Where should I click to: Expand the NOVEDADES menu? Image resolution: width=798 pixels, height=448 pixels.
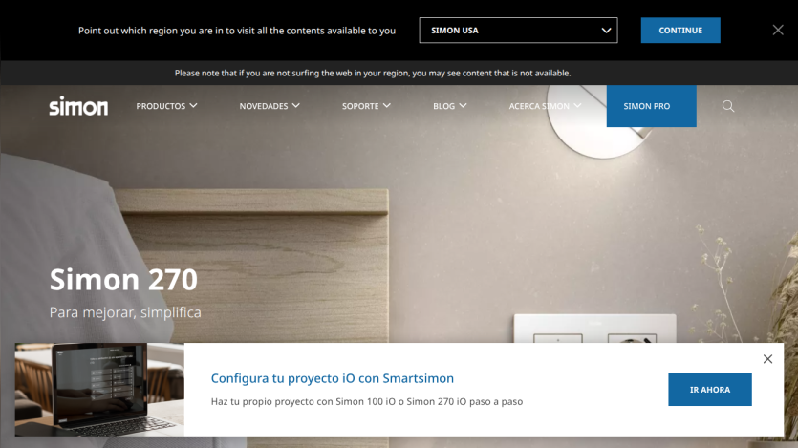[270, 106]
